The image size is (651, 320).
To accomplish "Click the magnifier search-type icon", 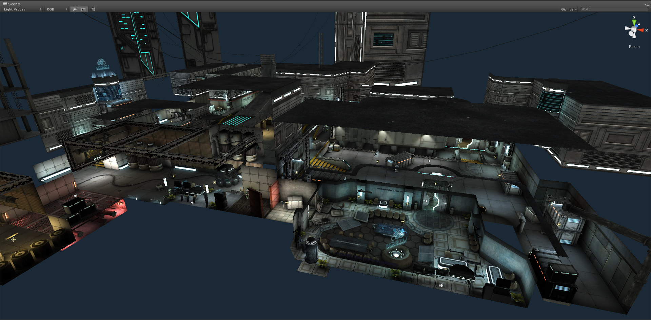I will click(584, 9).
